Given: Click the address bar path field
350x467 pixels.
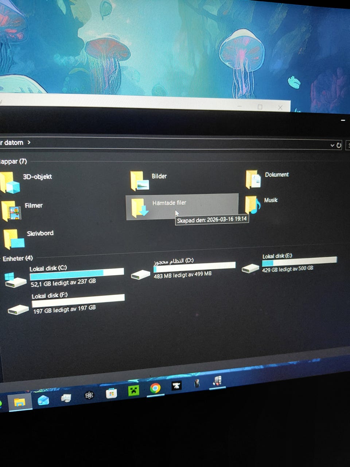Looking at the screenshot, I should coord(171,143).
